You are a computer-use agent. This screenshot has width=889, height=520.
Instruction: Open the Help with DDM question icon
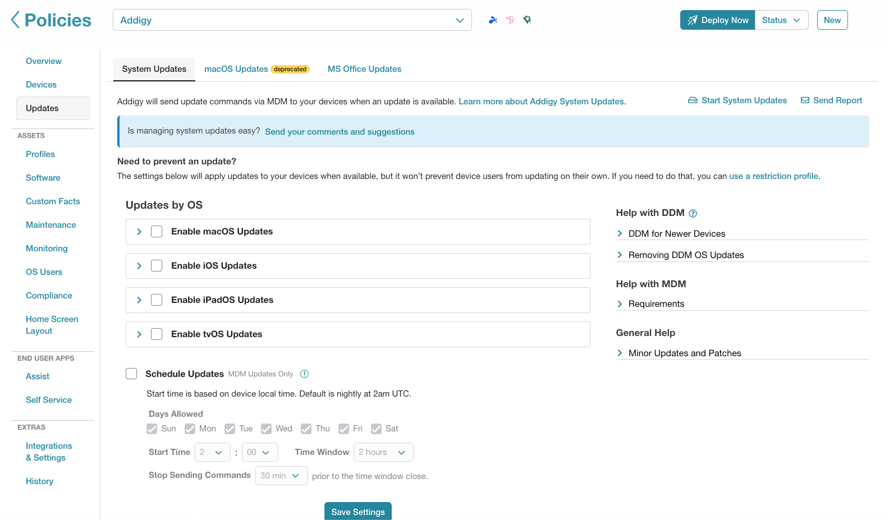(x=693, y=213)
